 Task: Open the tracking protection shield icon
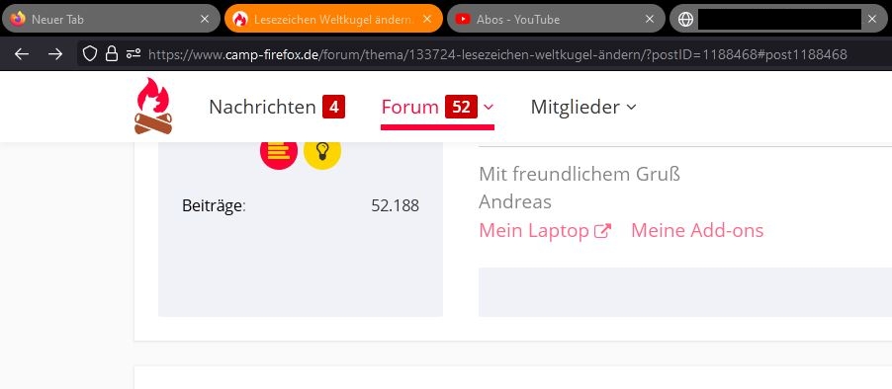point(90,54)
